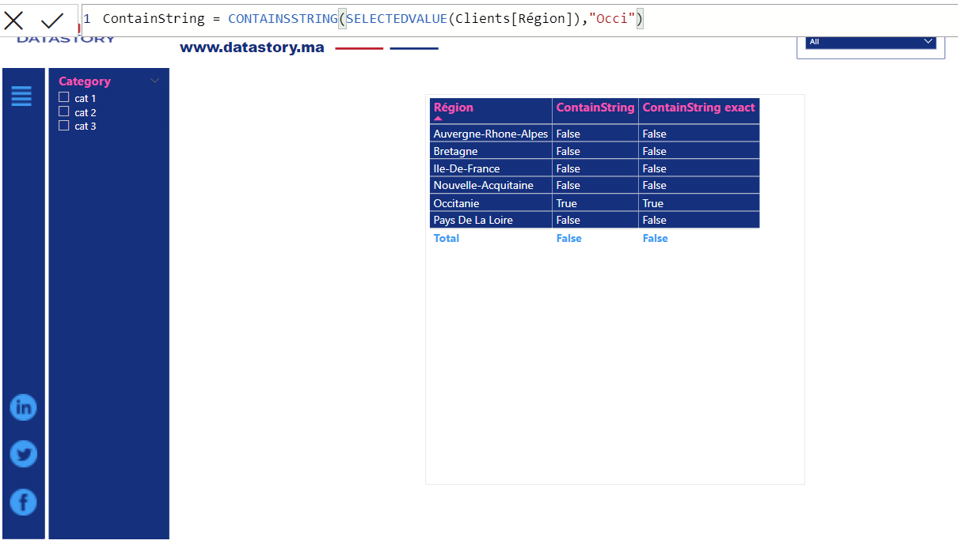The image size is (958, 544).
Task: Check the cat 1 checkbox
Action: tap(64, 97)
